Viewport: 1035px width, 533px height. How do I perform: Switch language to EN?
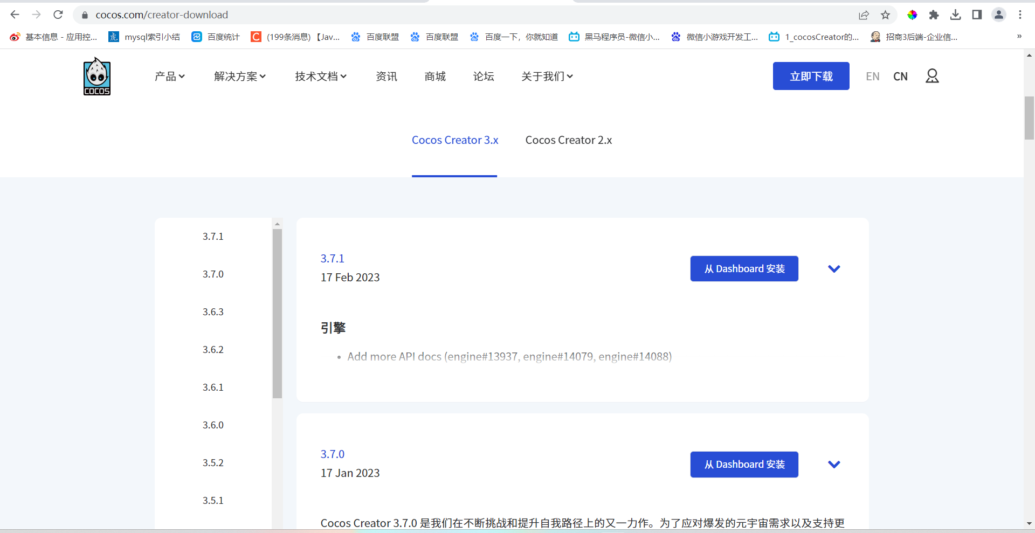pos(873,77)
